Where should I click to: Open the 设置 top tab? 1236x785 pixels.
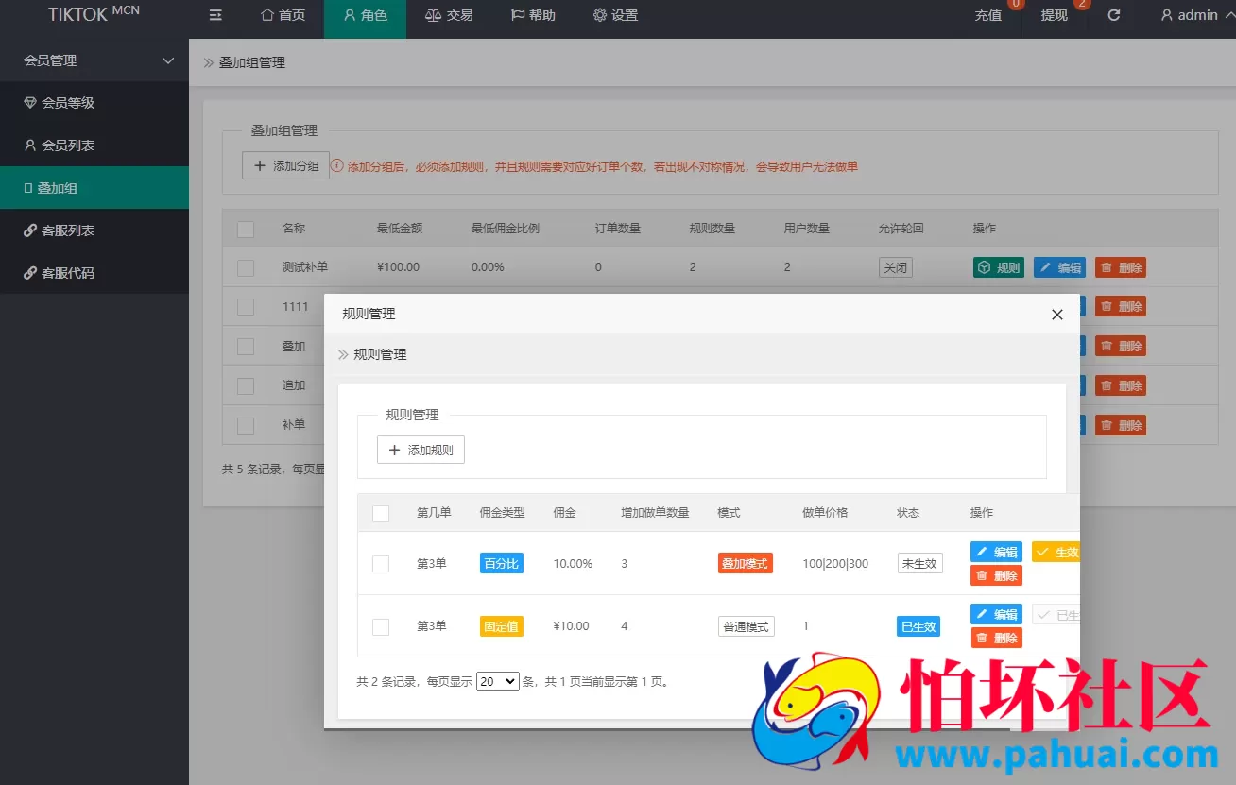pos(615,15)
